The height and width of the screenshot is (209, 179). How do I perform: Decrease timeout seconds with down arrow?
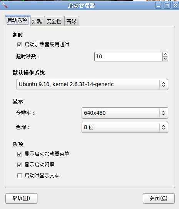(165, 59)
